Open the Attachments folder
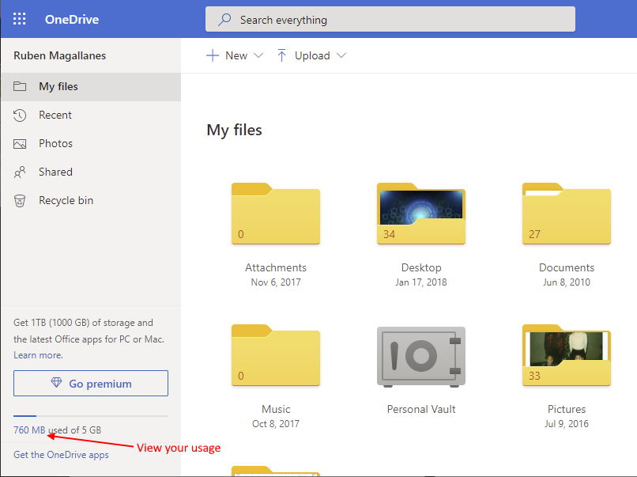This screenshot has height=477, width=637. tap(276, 214)
